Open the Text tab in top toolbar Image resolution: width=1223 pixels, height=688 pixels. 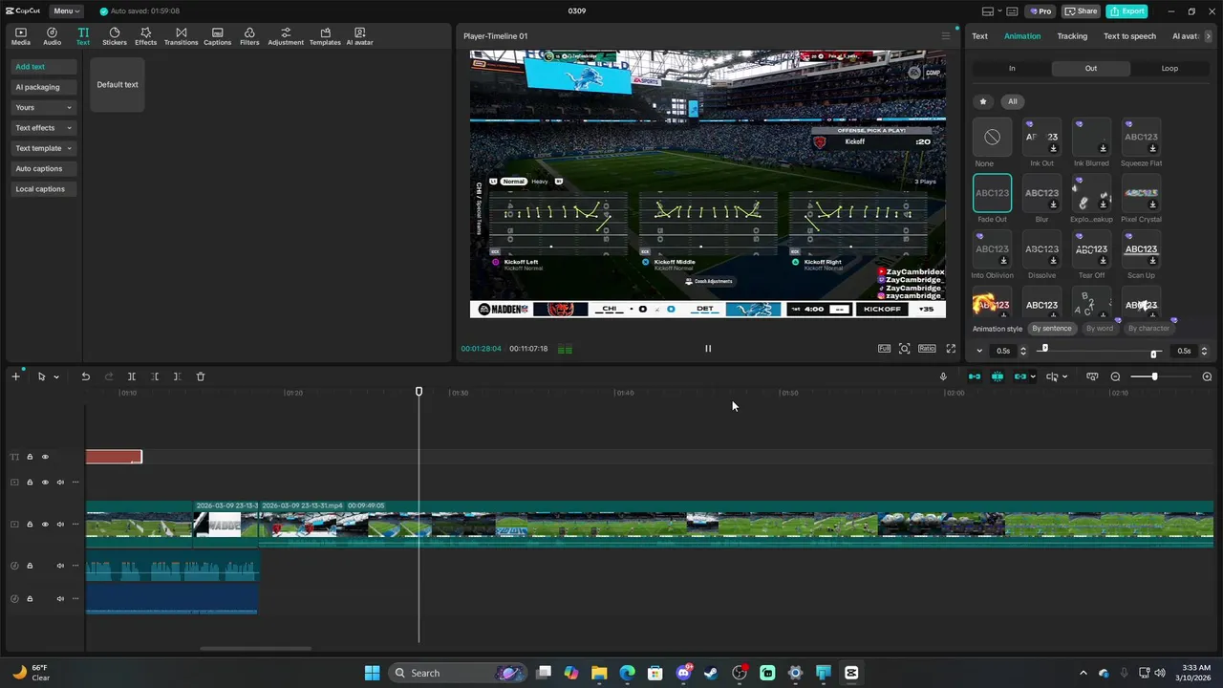pyautogui.click(x=83, y=36)
